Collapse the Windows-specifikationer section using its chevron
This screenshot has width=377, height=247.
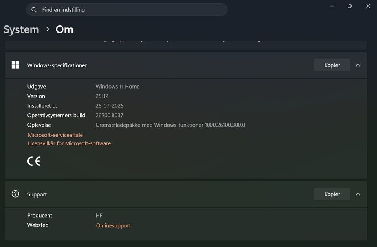[x=358, y=65]
